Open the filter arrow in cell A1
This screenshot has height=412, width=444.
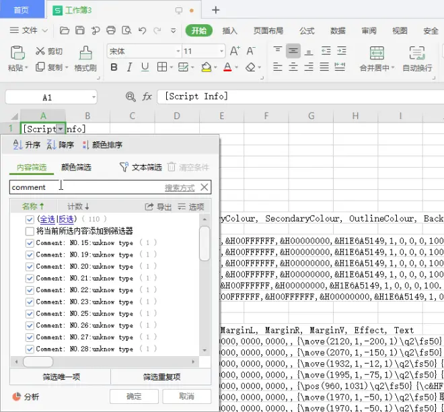tap(61, 129)
